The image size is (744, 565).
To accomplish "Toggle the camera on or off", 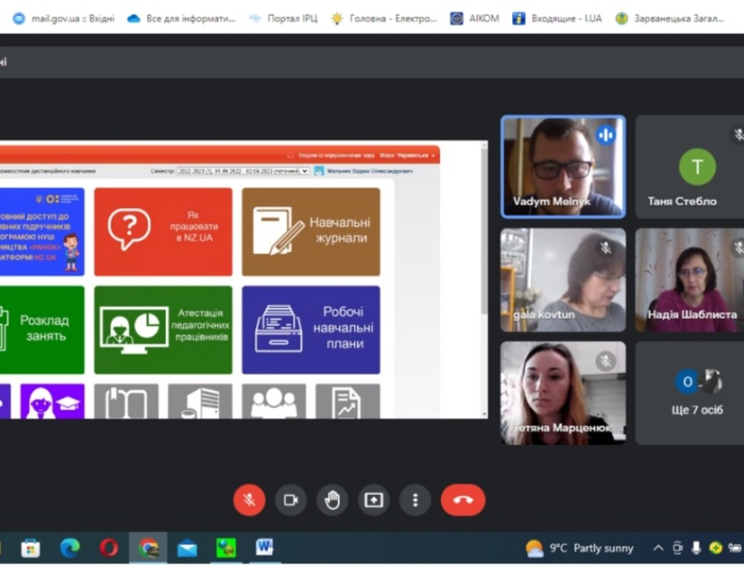I will coord(291,500).
